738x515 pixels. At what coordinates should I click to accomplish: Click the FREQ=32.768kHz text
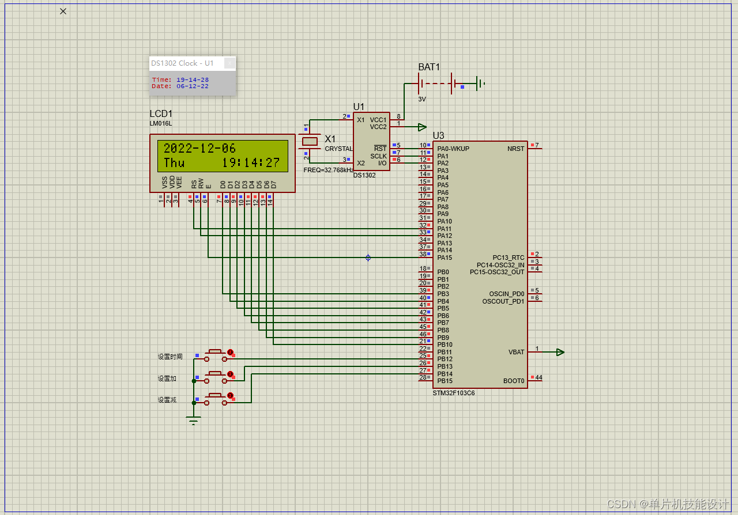(x=329, y=170)
